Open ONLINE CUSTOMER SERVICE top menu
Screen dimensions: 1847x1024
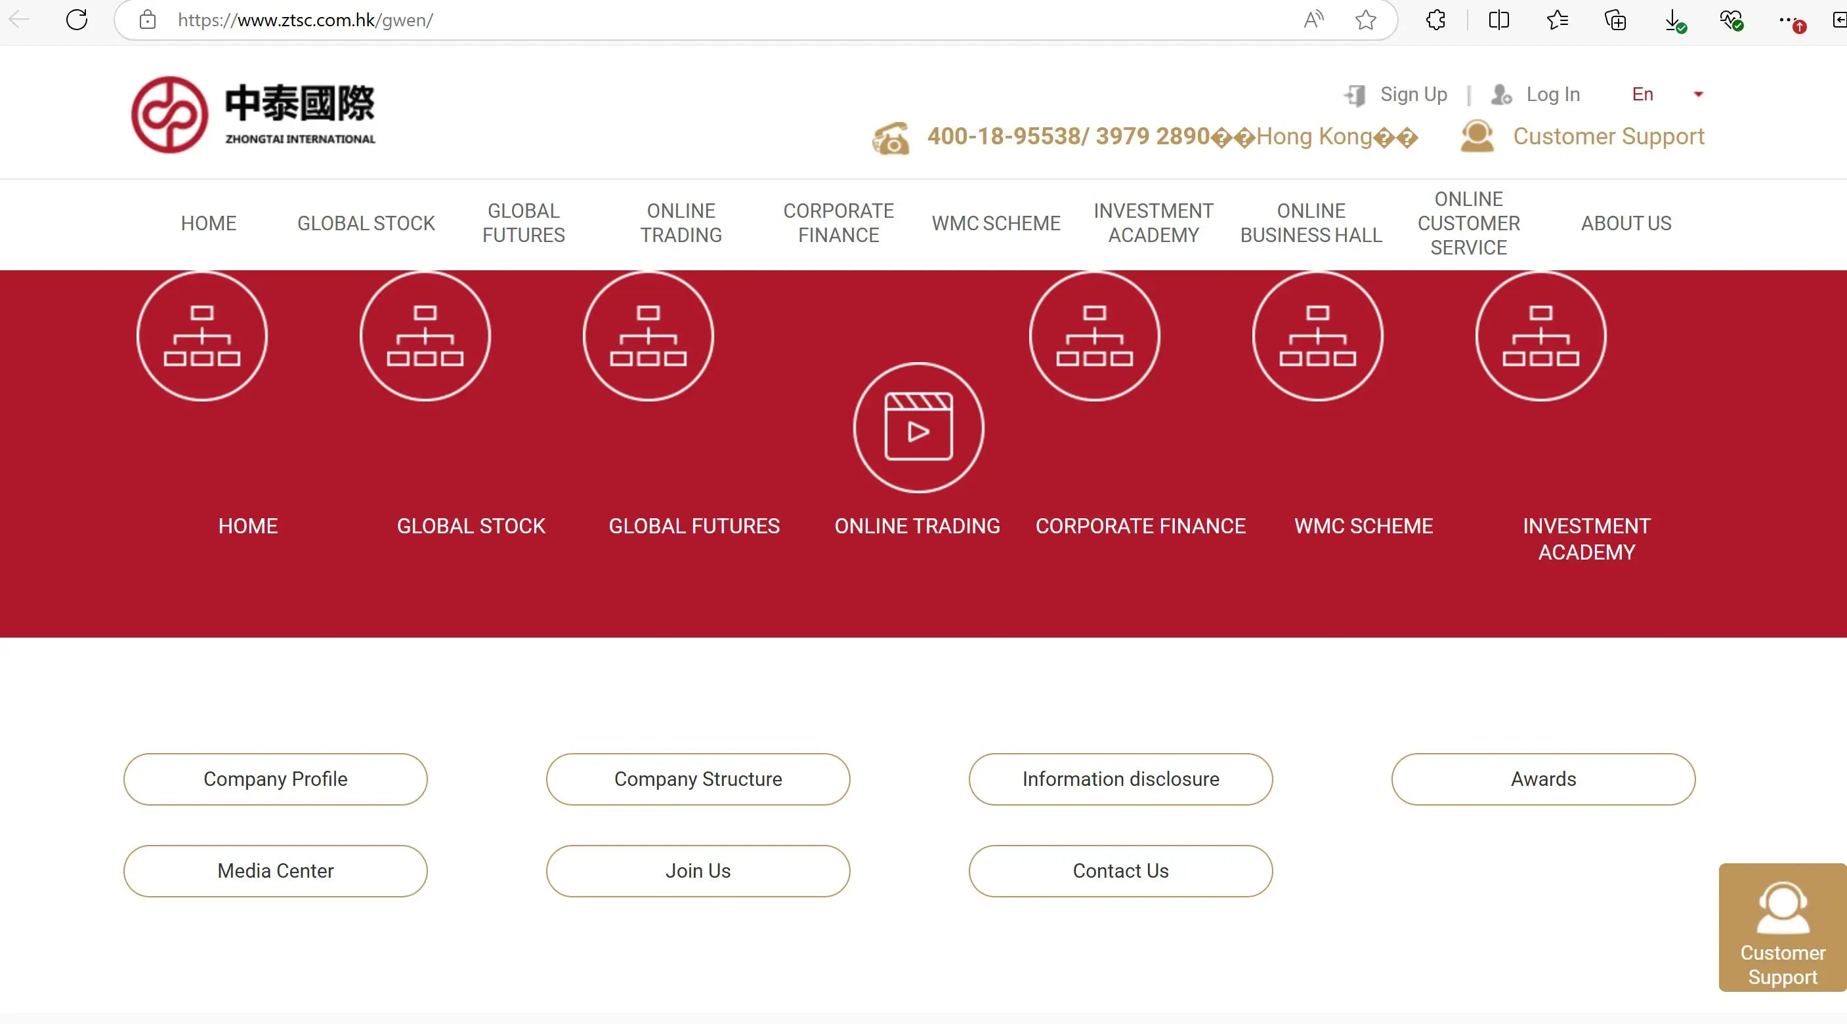[1468, 223]
